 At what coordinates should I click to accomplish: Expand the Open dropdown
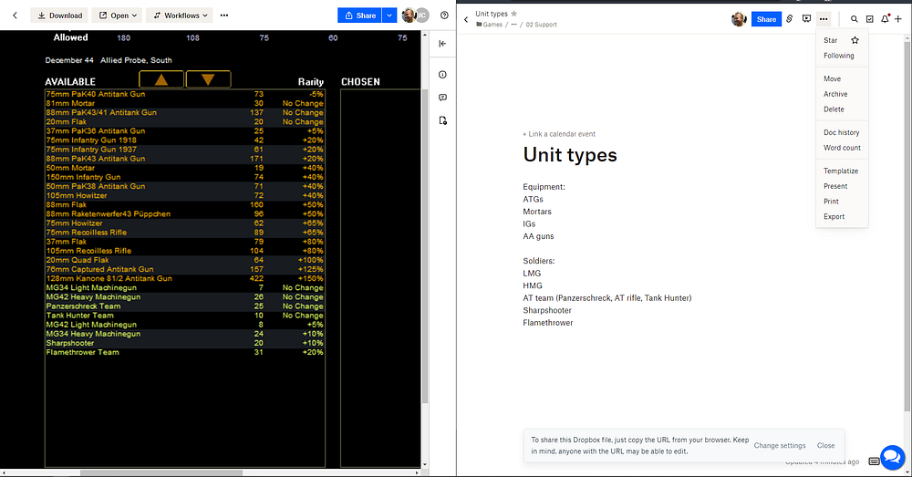pos(118,16)
